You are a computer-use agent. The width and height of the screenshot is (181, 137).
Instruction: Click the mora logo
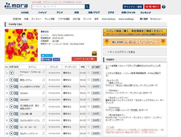point(16,6)
